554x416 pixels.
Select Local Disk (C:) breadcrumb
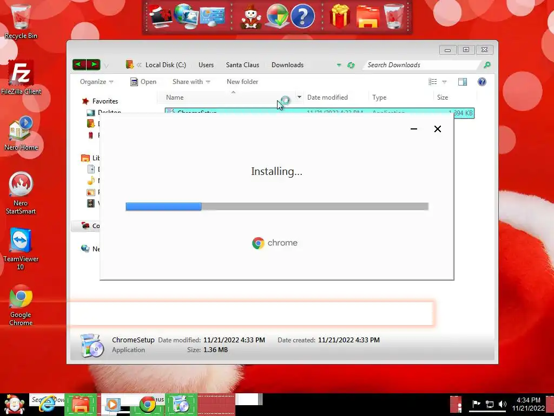166,65
